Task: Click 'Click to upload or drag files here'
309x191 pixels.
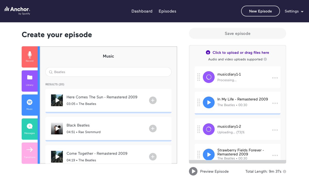Action: 241,52
